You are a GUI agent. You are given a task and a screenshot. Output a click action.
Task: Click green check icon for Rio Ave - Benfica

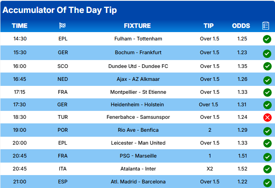click(267, 131)
